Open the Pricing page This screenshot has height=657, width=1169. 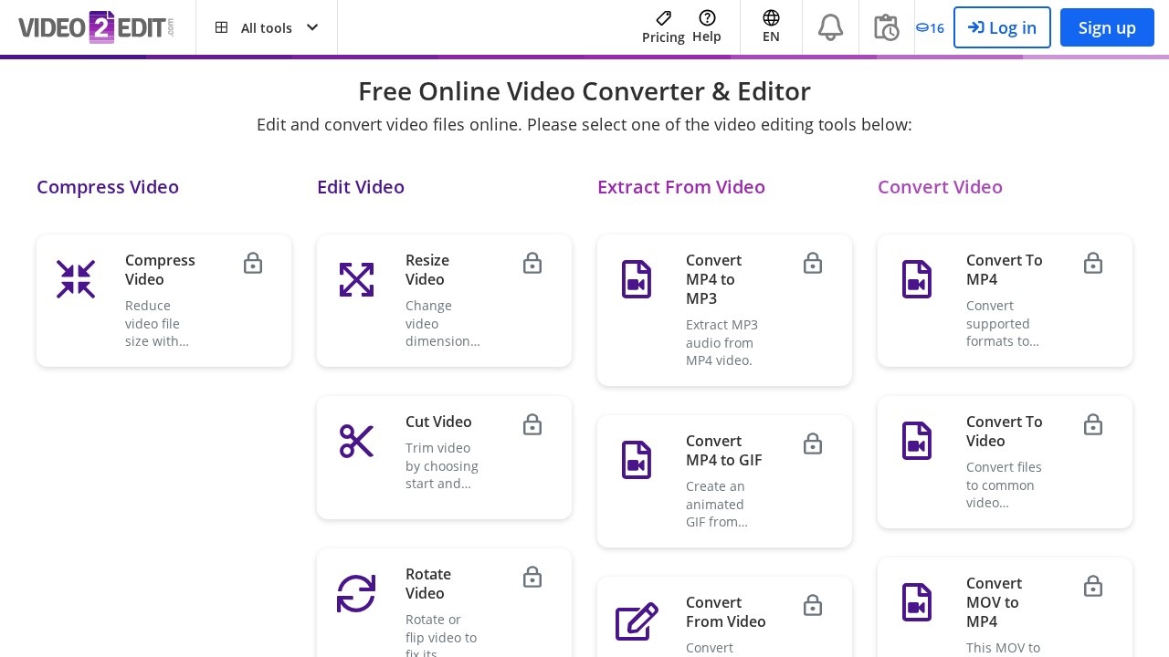tap(663, 27)
